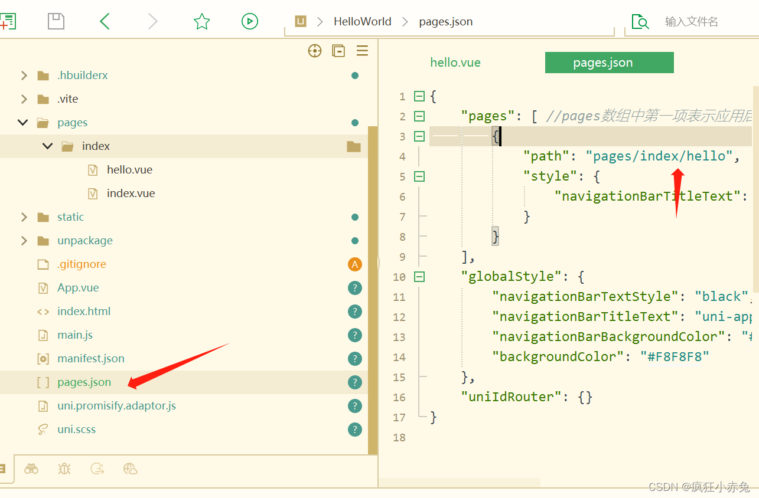
Task: Click the "#F8F8F8" color value
Action: coord(675,357)
